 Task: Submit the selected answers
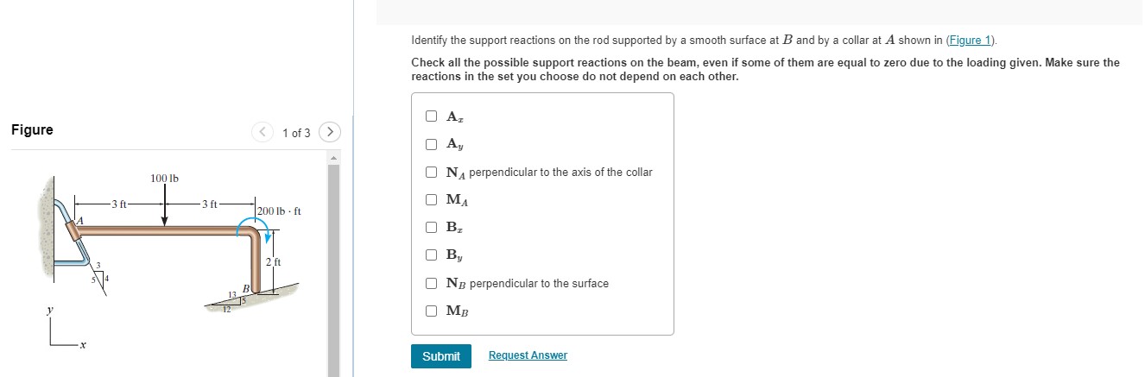coord(441,356)
